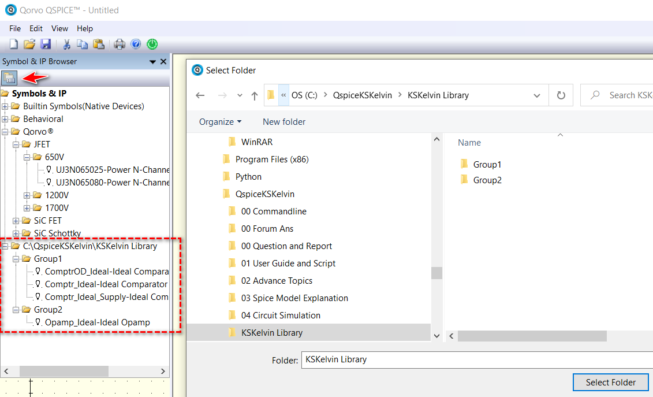
Task: Collapse the Group2 node in symbol tree
Action: [16, 310]
